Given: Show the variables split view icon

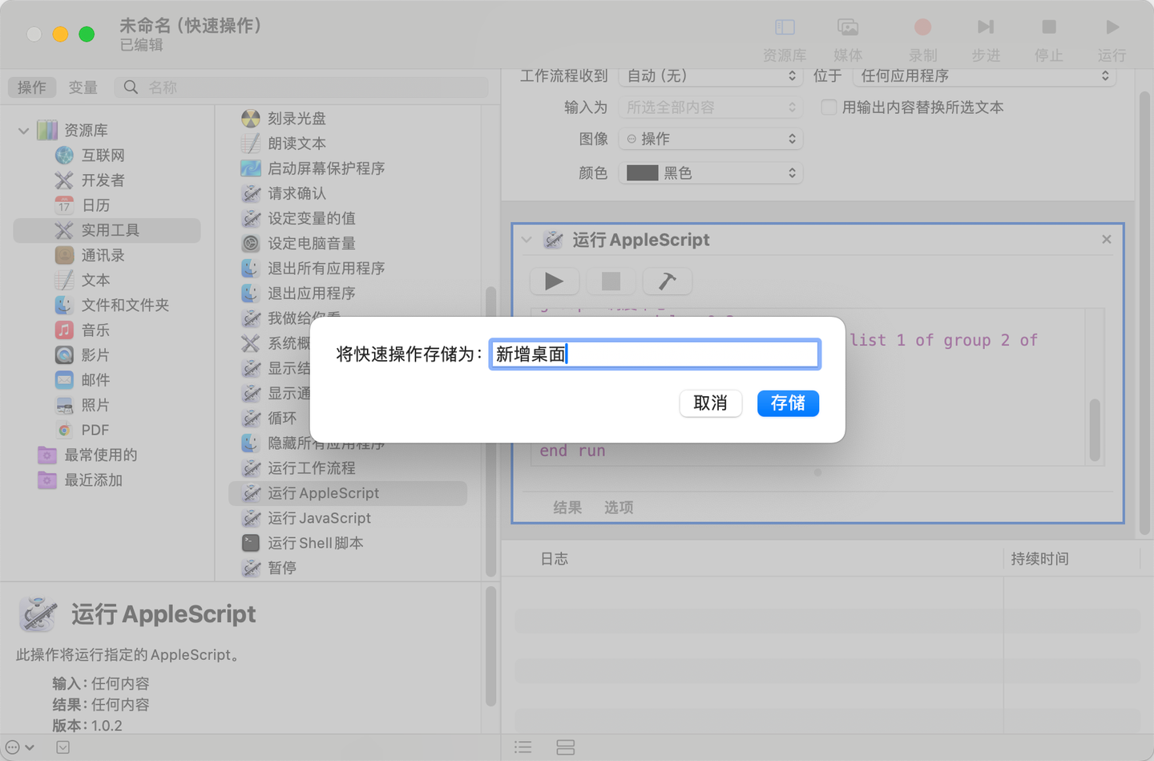Looking at the screenshot, I should tap(566, 747).
